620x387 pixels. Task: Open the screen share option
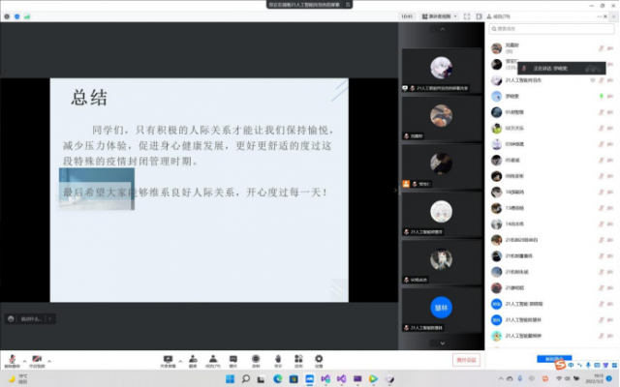click(168, 357)
